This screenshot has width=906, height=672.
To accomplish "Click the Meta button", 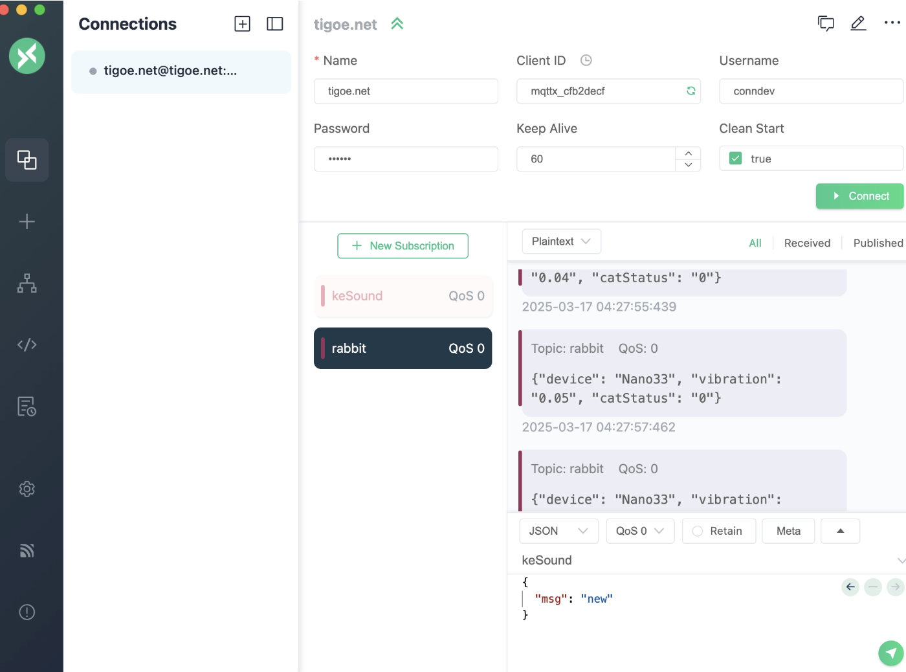I will [788, 531].
